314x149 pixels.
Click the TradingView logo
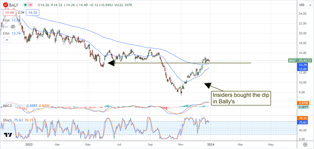[8, 135]
